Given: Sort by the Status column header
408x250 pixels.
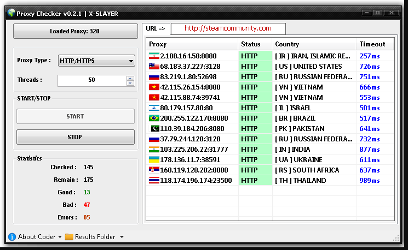Looking at the screenshot, I should (x=255, y=44).
